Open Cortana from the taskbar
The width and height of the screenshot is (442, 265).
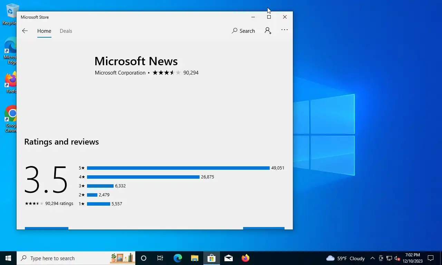pyautogui.click(x=144, y=258)
